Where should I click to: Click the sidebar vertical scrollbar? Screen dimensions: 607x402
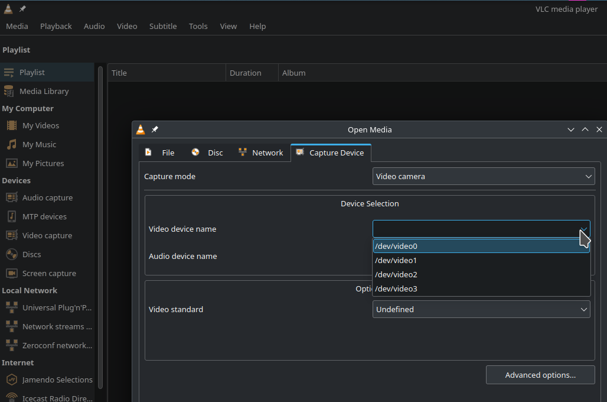tap(100, 227)
